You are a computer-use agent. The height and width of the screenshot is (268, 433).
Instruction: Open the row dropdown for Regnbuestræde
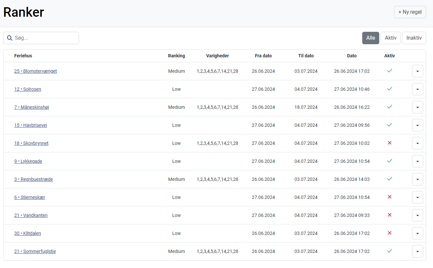coord(417,179)
